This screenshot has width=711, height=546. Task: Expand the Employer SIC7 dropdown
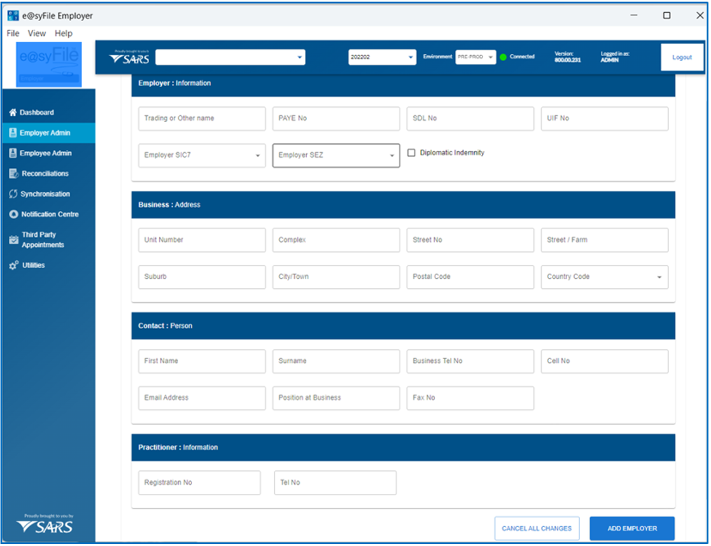click(257, 156)
